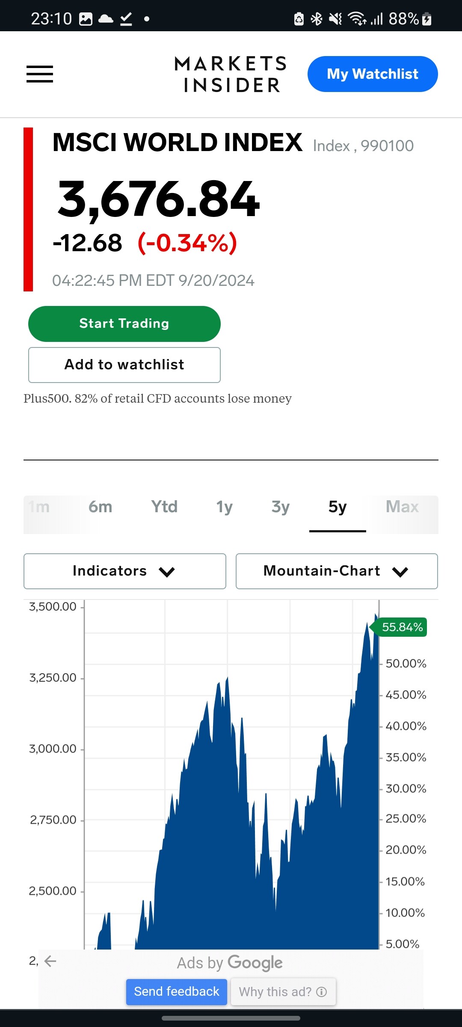
Task: Switch chart range to 1y
Action: 224,507
